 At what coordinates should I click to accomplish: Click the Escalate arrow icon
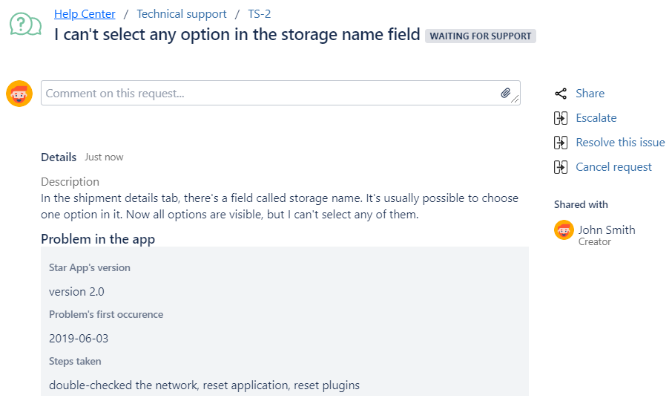coord(561,118)
